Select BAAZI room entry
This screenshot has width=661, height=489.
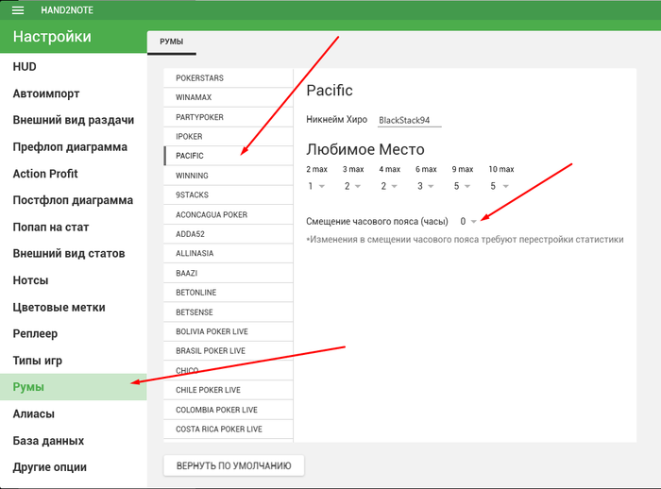[229, 273]
